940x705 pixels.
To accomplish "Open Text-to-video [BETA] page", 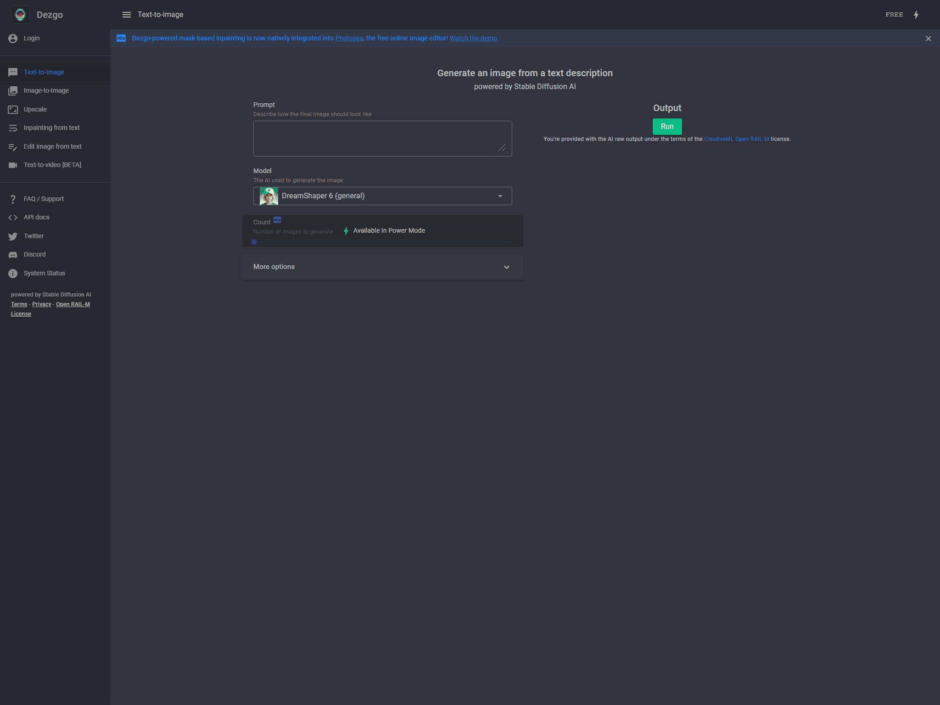I will pos(55,165).
